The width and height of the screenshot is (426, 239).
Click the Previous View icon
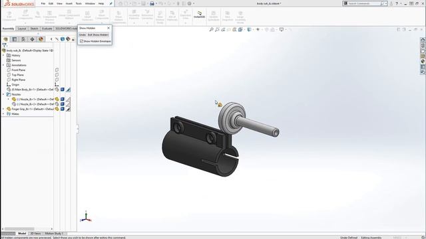point(223,29)
